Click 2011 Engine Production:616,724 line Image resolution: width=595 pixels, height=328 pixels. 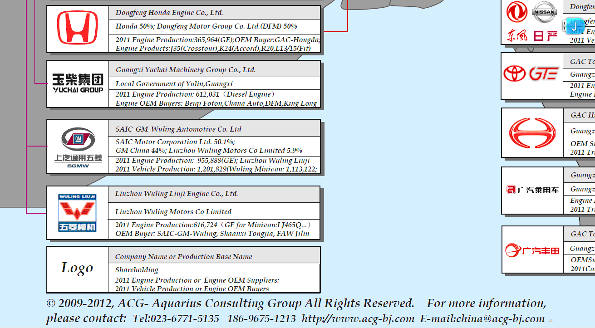[x=213, y=225]
